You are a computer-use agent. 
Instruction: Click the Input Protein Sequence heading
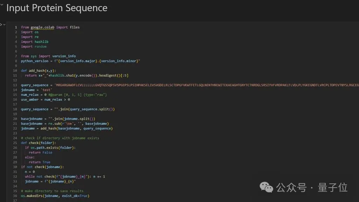57,8
